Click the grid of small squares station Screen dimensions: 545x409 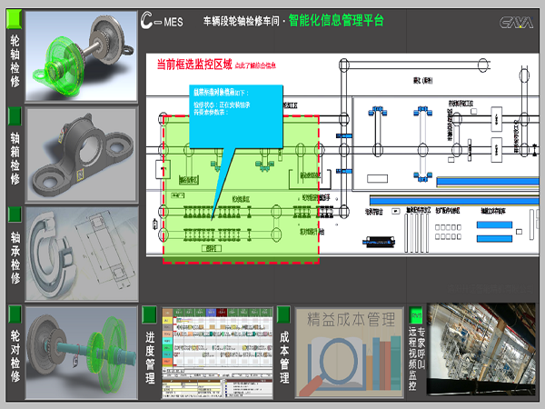tap(448, 232)
